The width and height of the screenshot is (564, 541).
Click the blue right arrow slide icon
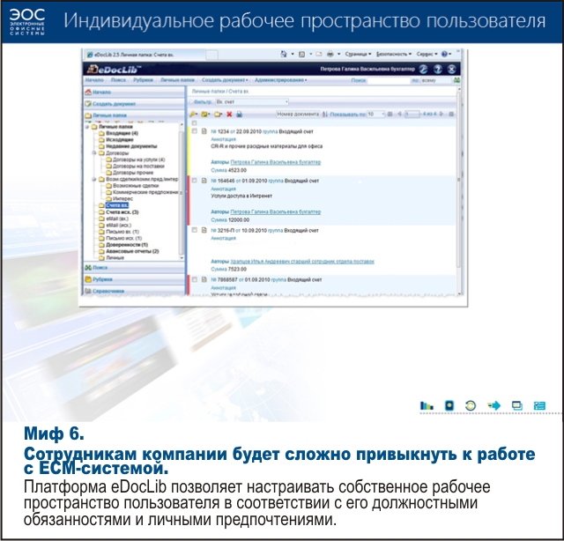[x=493, y=405]
